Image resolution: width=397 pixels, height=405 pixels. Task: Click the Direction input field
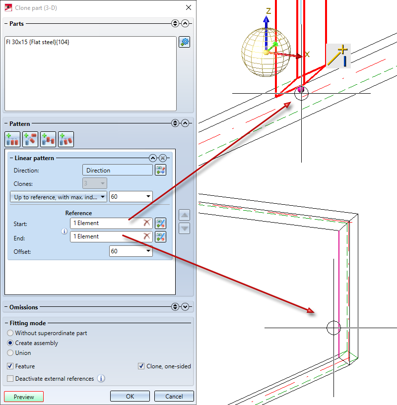pyautogui.click(x=118, y=170)
